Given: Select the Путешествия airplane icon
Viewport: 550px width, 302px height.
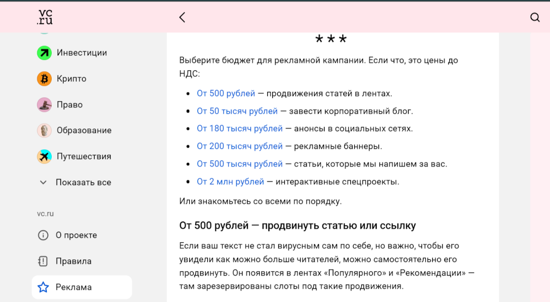Looking at the screenshot, I should point(44,156).
